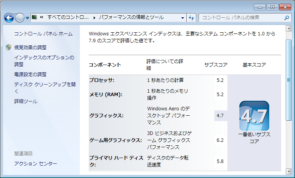Select the すべてのコントロ... breadcrumb
This screenshot has width=295, height=178.
(x=68, y=18)
